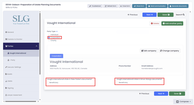This screenshot has width=194, height=105.
Task: Select Vought International in sidebar
Action: tap(21, 53)
